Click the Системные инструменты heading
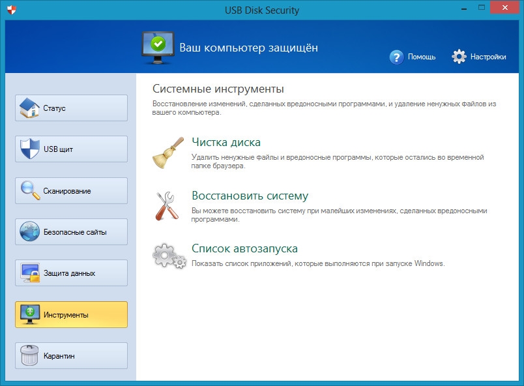The height and width of the screenshot is (386, 524). click(218, 89)
